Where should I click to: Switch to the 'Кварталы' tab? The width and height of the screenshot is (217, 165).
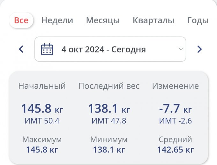153,21
